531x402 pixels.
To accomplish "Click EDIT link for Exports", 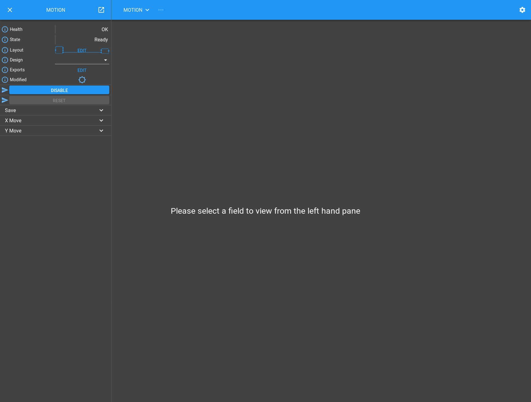I will tap(82, 70).
